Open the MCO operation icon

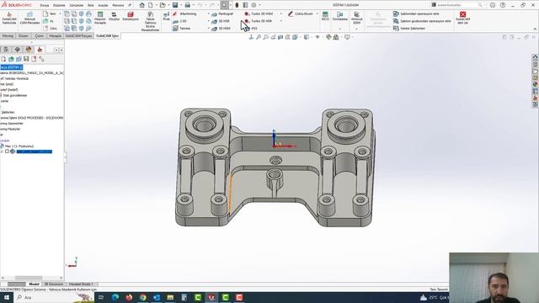[x=325, y=16]
